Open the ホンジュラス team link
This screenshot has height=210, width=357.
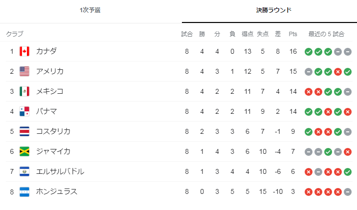tap(57, 191)
